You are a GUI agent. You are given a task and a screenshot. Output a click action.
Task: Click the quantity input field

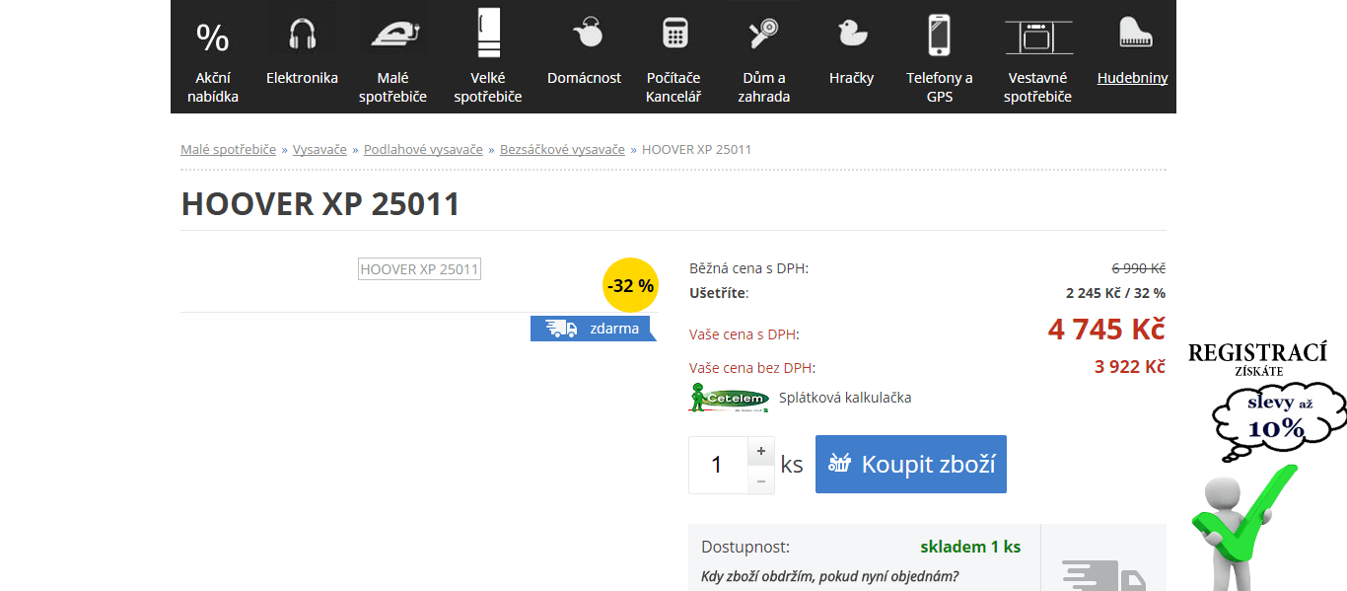(718, 465)
